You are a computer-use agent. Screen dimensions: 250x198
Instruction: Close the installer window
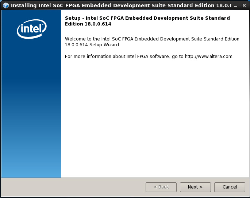[244, 5]
